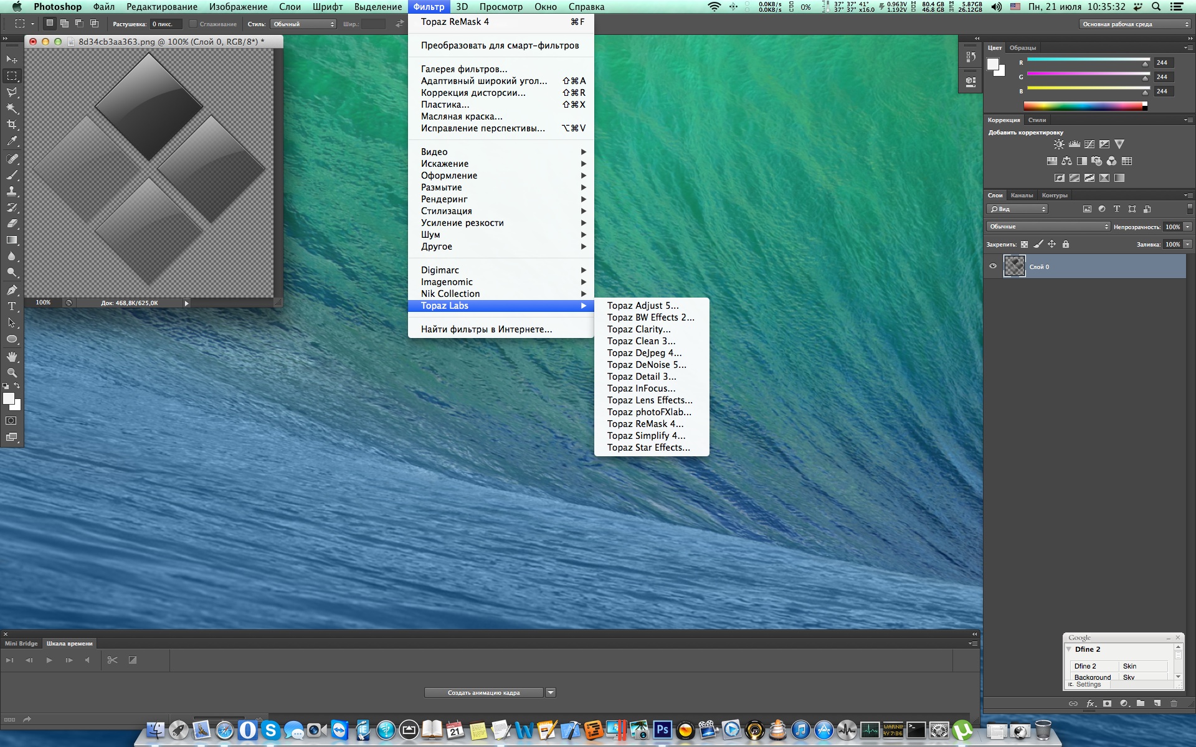Click the timeline audio mute button

[x=87, y=660]
